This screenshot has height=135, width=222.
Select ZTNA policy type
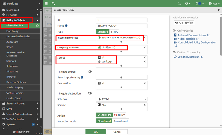[x=114, y=32]
